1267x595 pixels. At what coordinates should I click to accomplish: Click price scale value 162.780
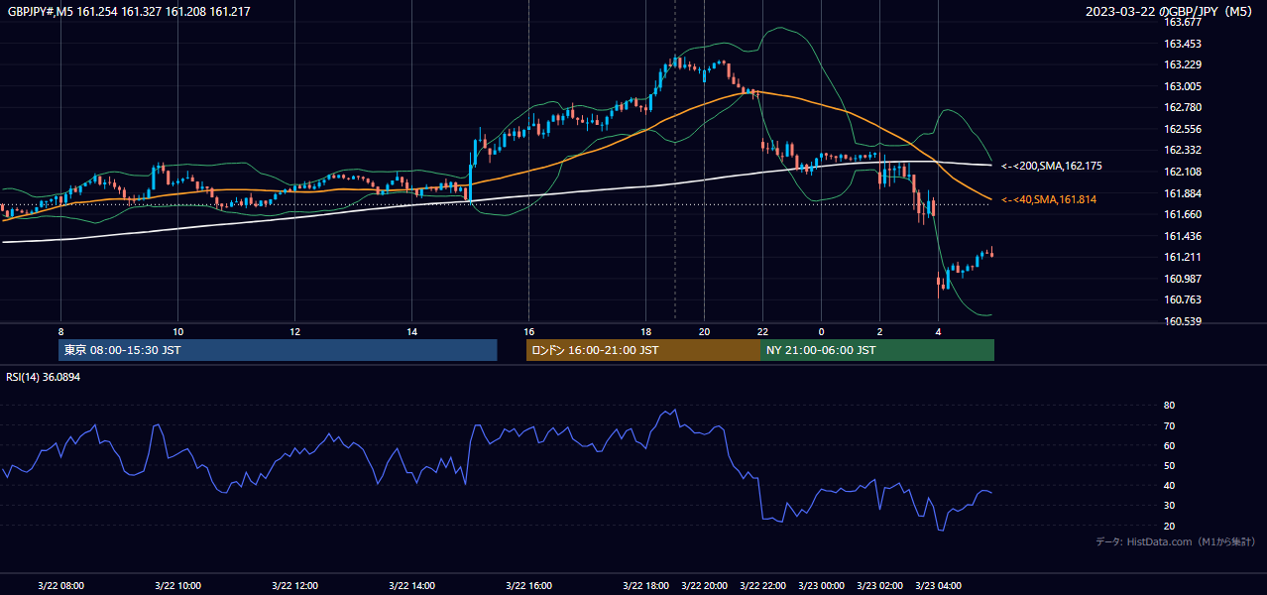[1182, 107]
